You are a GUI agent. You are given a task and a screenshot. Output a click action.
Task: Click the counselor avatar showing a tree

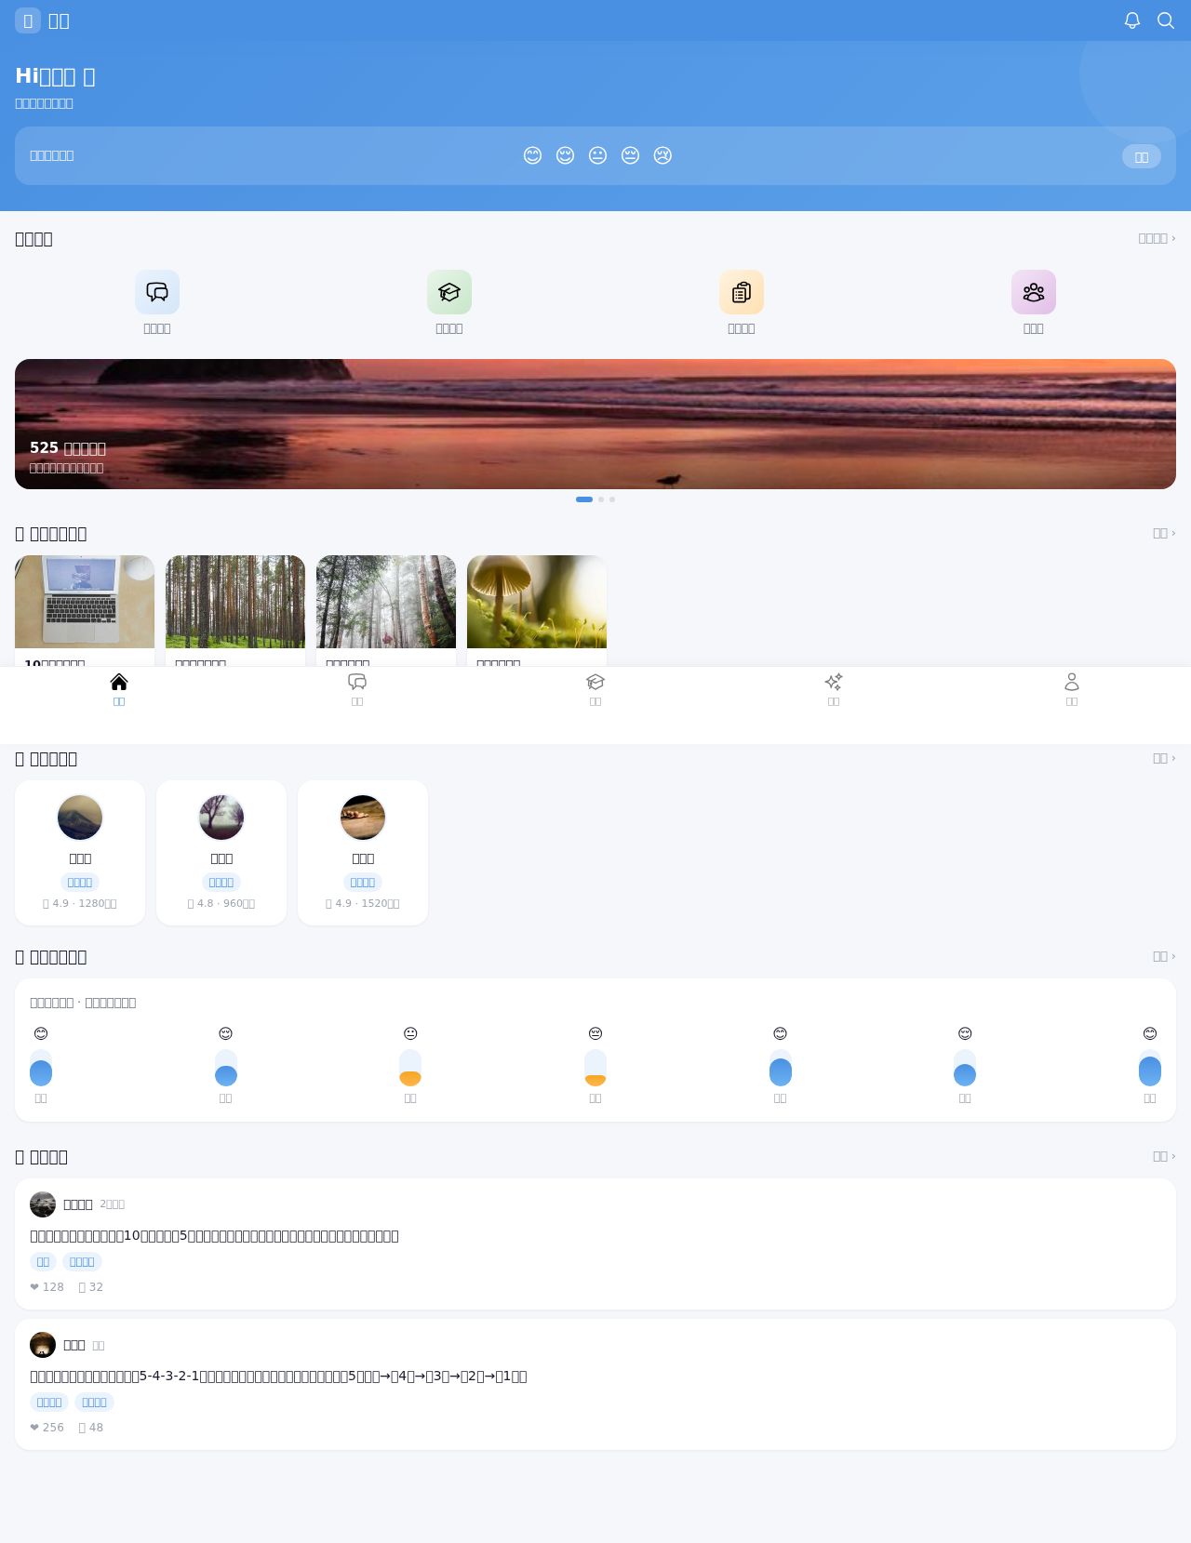221,818
